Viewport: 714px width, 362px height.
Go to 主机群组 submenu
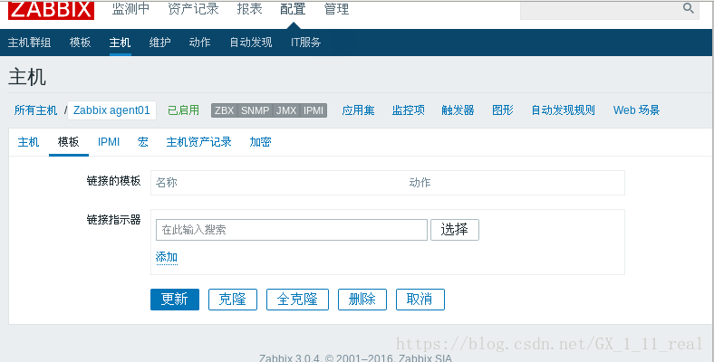(x=29, y=43)
